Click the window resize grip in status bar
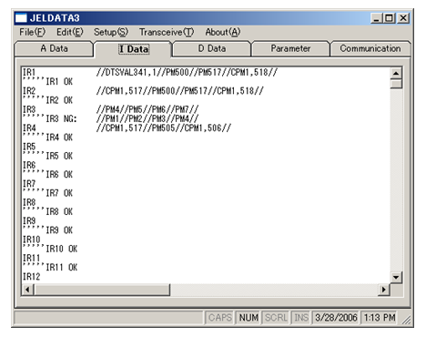Screen dimensions: 426x337 (405, 320)
